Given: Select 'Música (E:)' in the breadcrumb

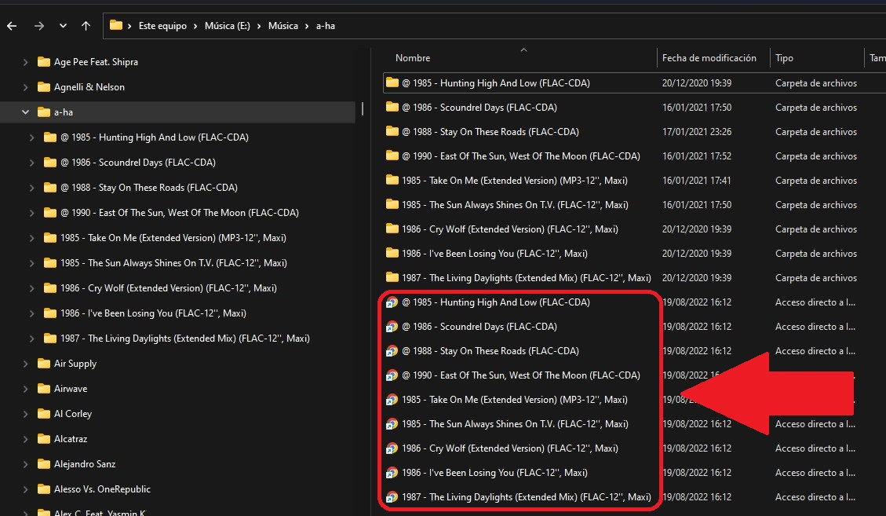Looking at the screenshot, I should tap(227, 25).
